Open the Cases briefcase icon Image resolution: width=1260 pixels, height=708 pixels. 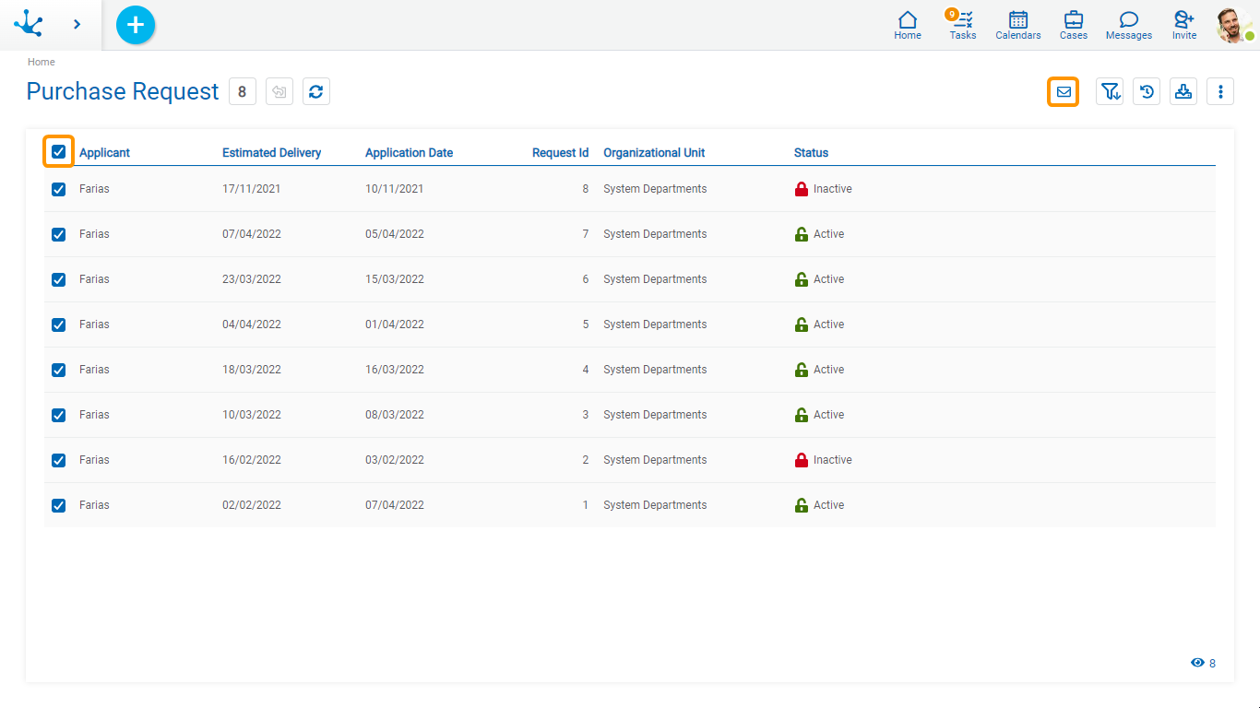pos(1074,25)
